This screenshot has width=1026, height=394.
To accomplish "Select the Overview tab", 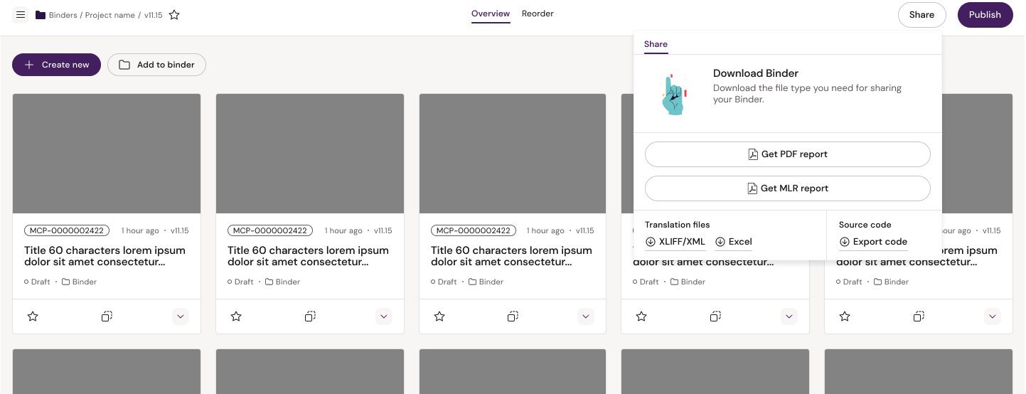I will (491, 14).
